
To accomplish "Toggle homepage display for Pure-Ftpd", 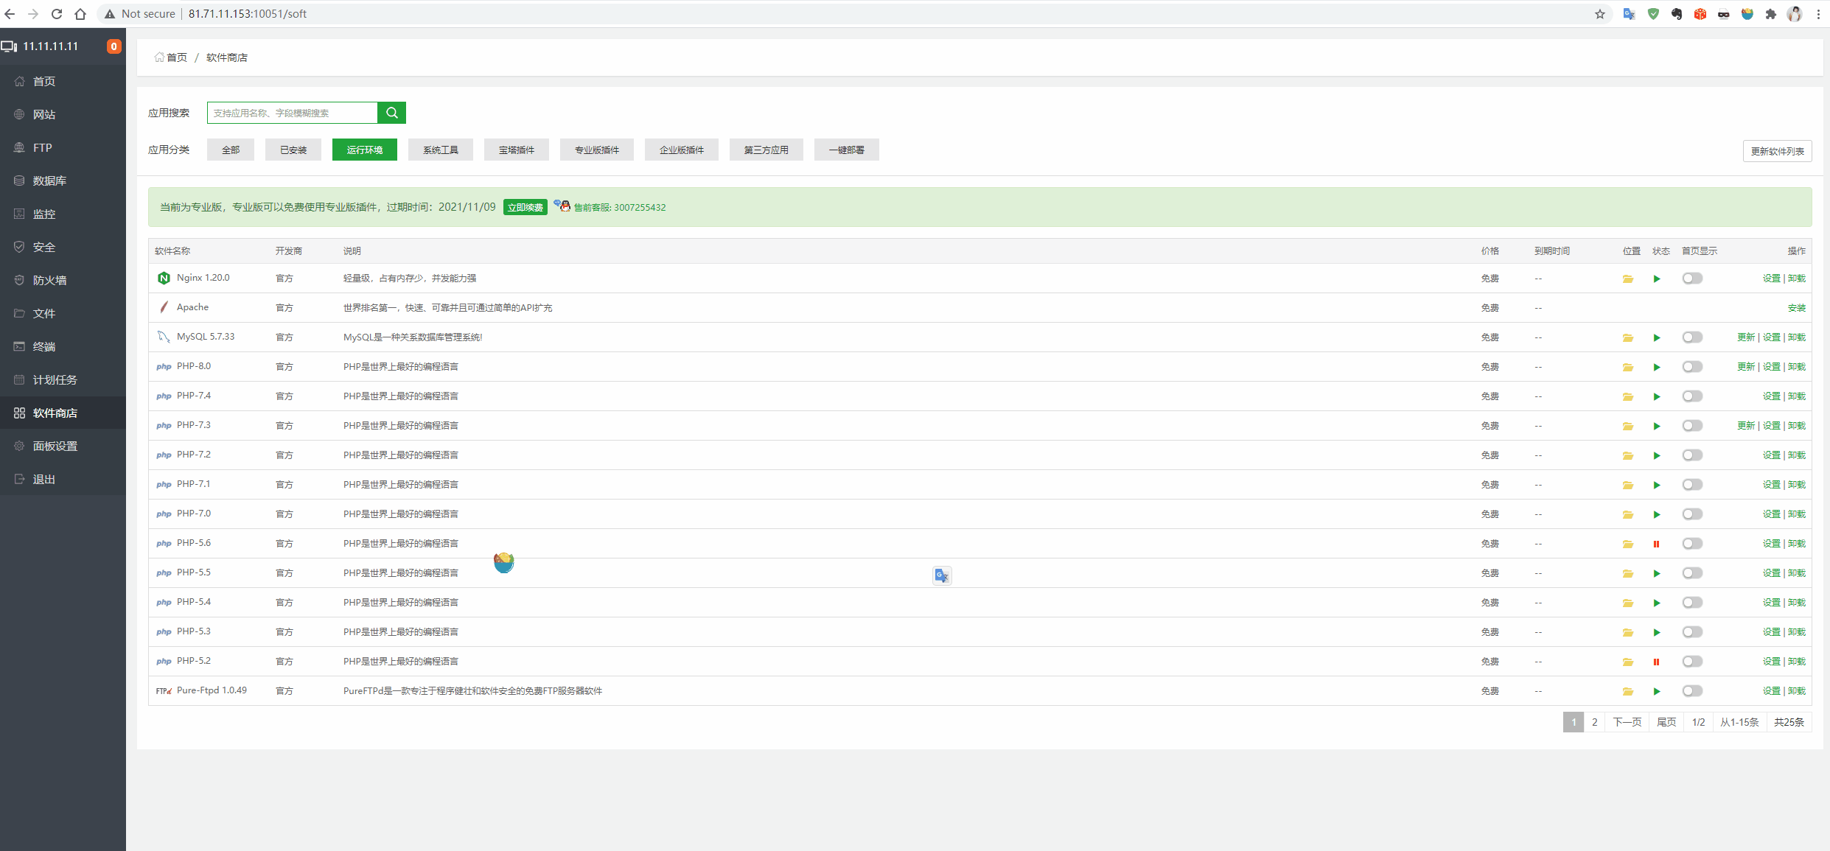I will point(1692,691).
